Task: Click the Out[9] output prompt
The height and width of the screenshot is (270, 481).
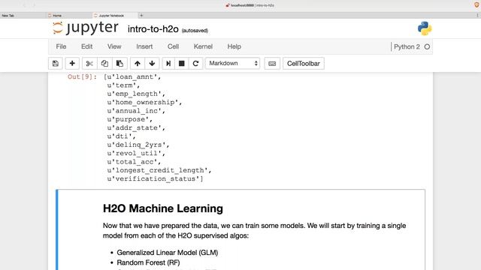Action: [x=82, y=76]
